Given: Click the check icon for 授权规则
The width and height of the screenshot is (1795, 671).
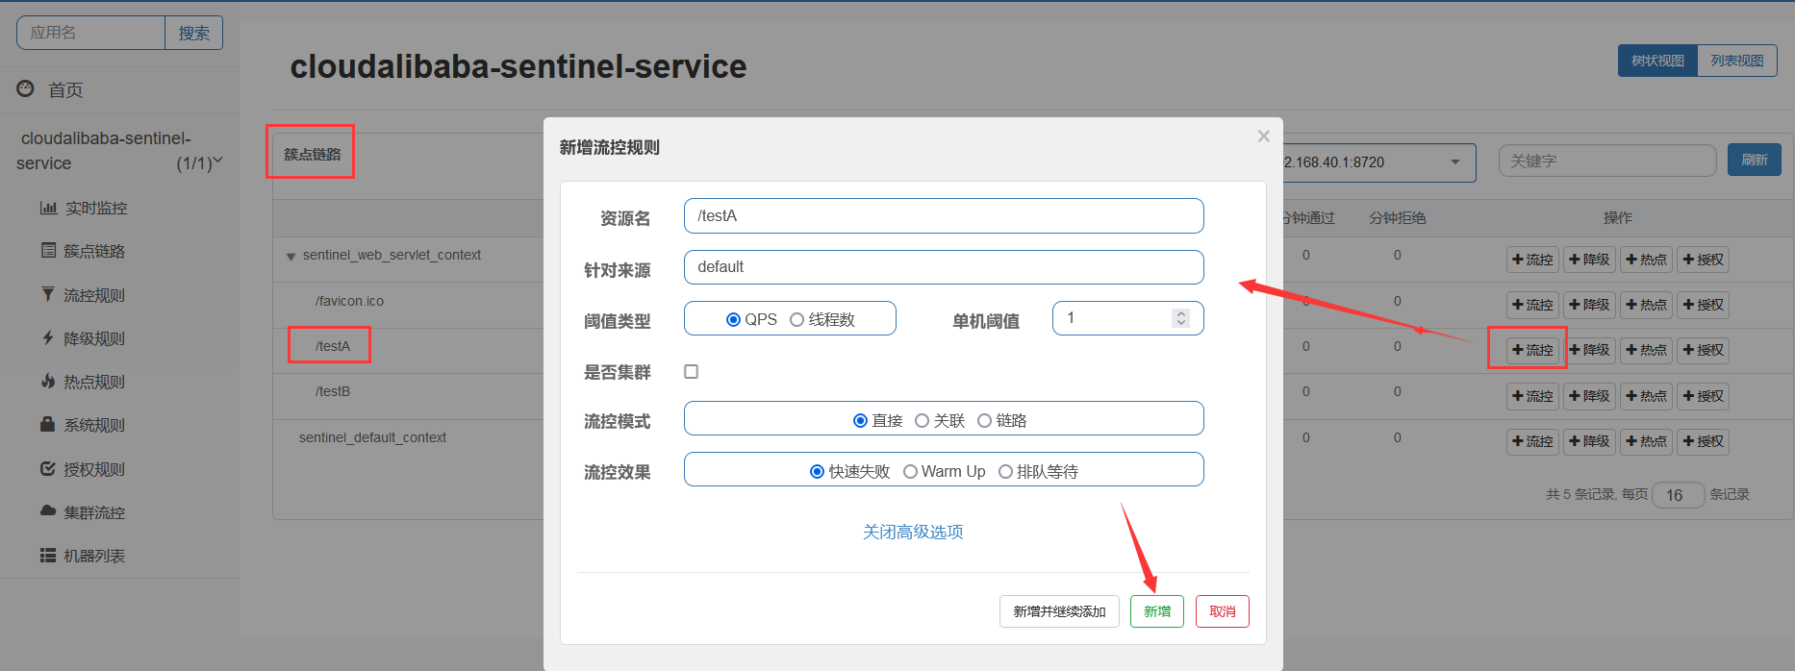Looking at the screenshot, I should pos(48,468).
